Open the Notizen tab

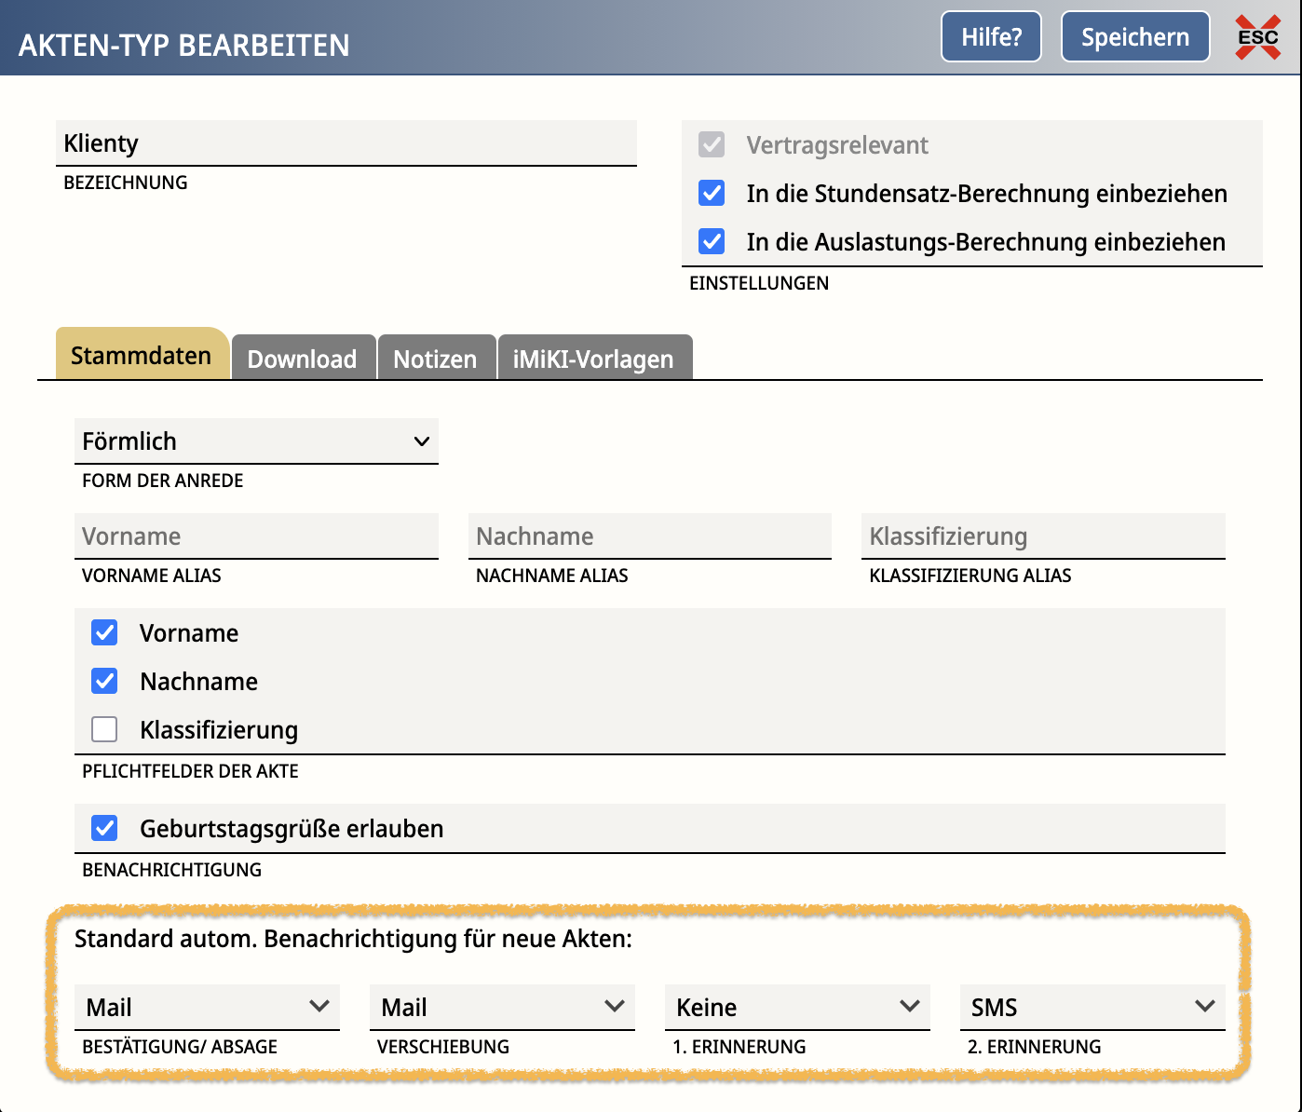pyautogui.click(x=435, y=359)
